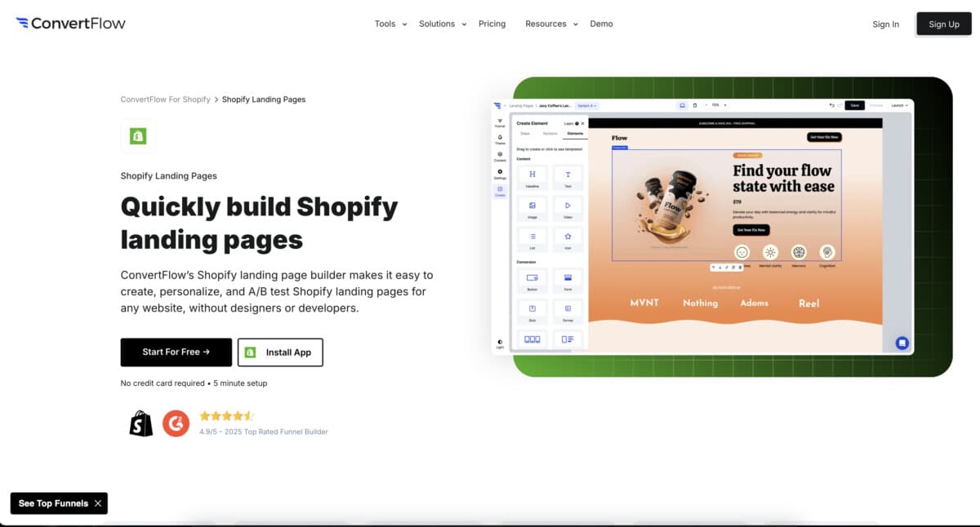980x527 pixels.
Task: Click the ConvertFlow logo in header
Action: click(x=71, y=24)
